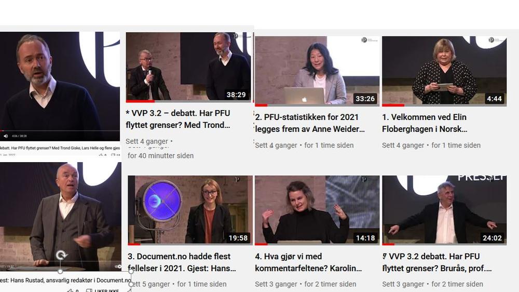Image resolution: width=519 pixels, height=292 pixels.
Task: Click the round selection handle under the rotate arrow
Action: pos(60,271)
